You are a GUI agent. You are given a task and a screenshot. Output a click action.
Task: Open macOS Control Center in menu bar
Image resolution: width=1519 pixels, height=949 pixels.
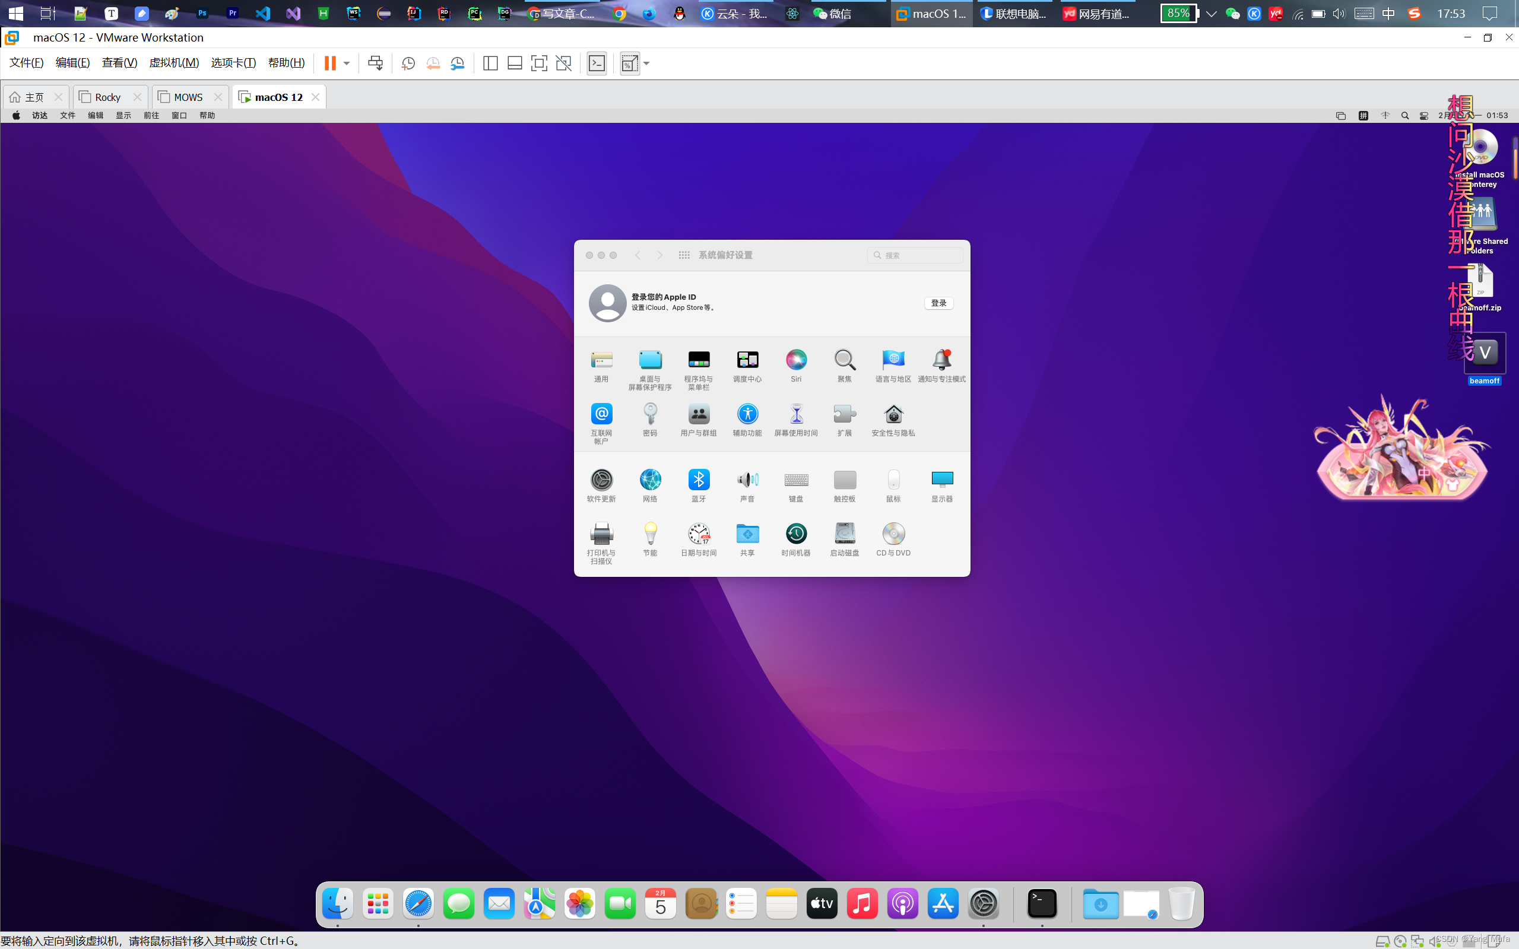coord(1423,116)
